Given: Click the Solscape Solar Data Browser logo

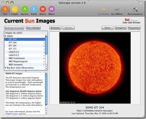Looking at the screenshot, I should click(132, 21).
